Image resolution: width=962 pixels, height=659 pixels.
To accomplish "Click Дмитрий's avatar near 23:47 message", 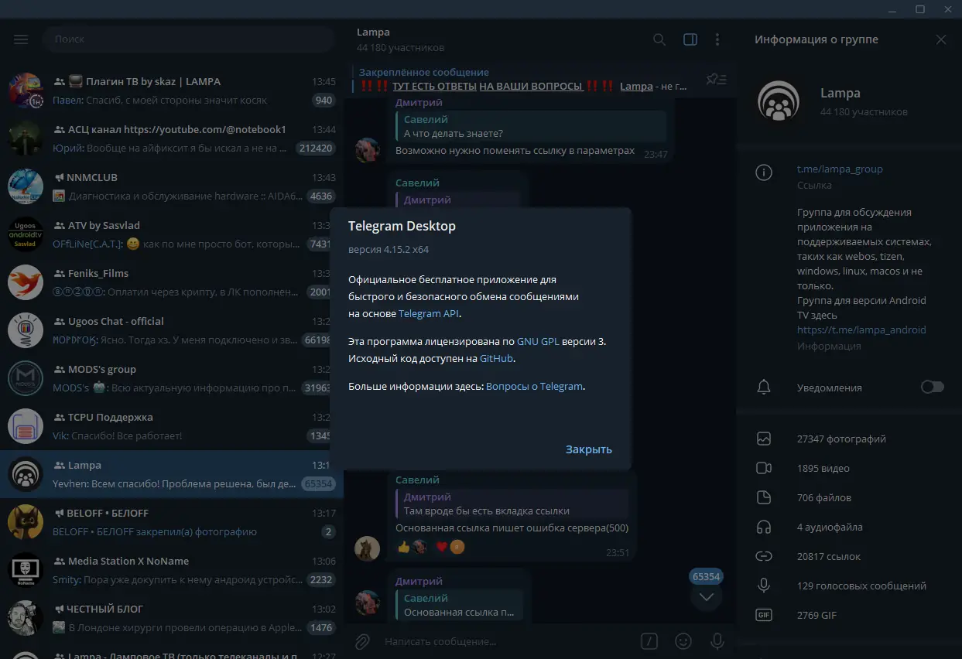I will 367,150.
